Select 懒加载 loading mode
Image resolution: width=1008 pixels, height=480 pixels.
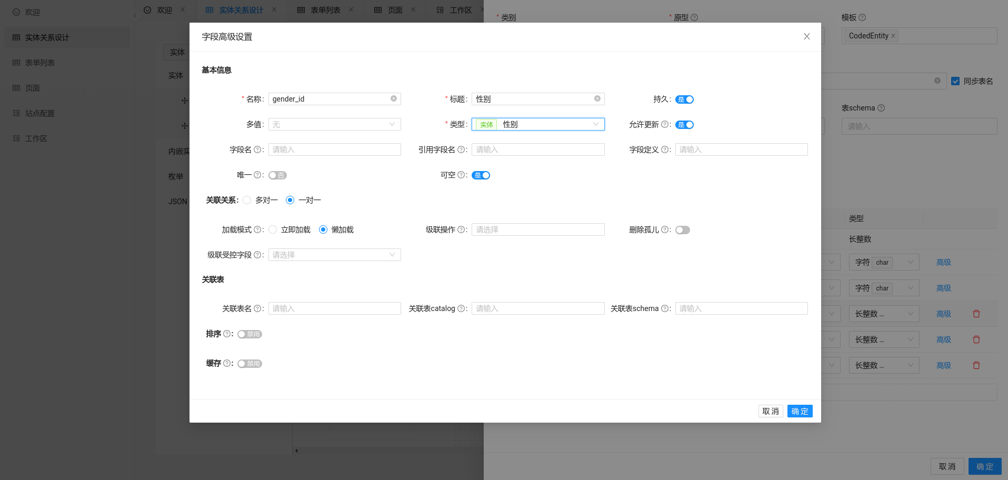tap(323, 229)
